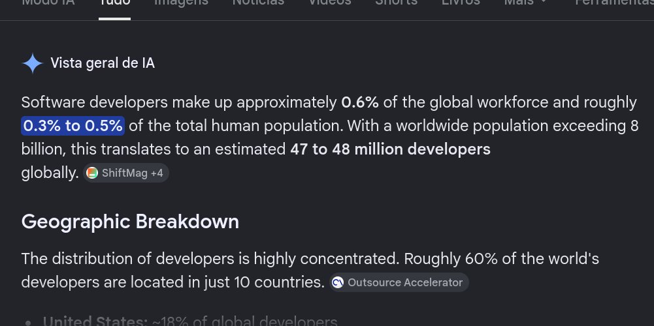Click the highlighted 0.3% to 0.5% text
The height and width of the screenshot is (326, 654).
tap(73, 126)
